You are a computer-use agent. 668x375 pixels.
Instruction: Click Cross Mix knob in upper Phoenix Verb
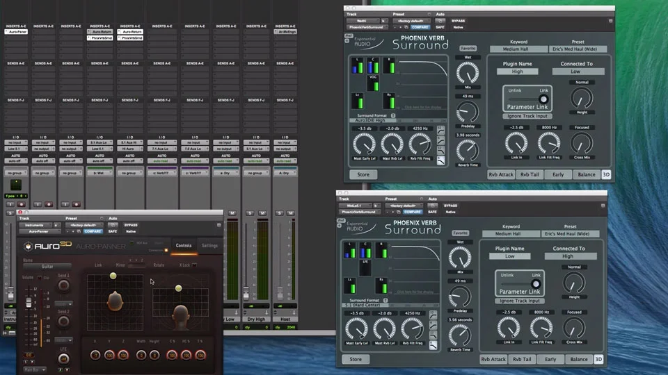(582, 143)
